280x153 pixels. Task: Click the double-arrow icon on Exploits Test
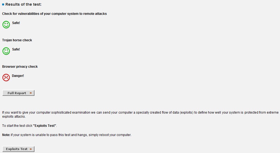click(x=31, y=149)
